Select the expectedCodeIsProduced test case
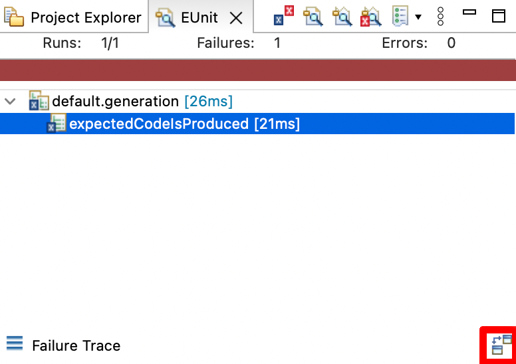Viewport: 516px width, 364px height. coord(257,124)
